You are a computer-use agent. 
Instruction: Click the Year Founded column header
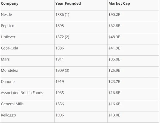68,4
